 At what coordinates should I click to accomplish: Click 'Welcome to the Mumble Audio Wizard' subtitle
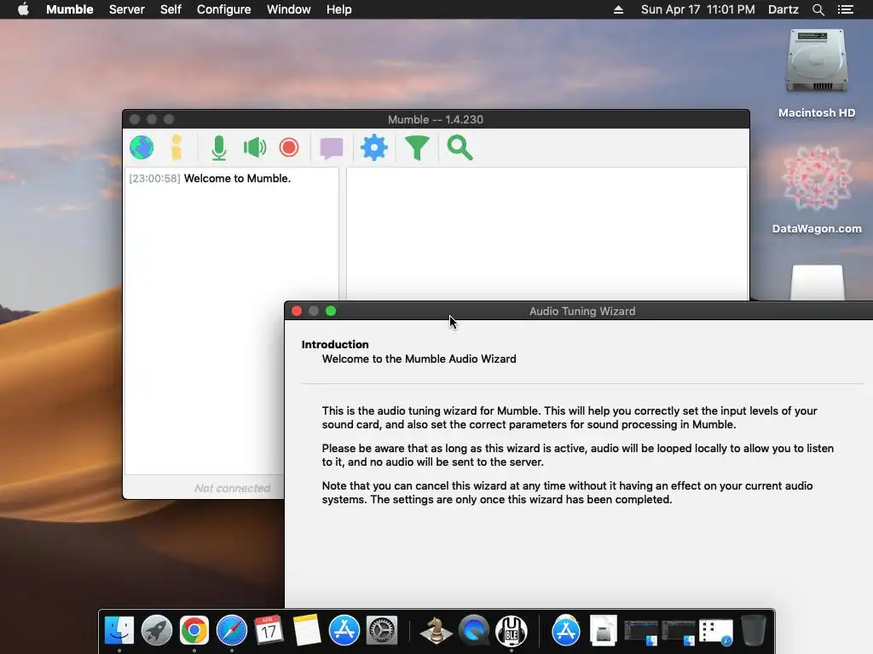click(x=419, y=359)
